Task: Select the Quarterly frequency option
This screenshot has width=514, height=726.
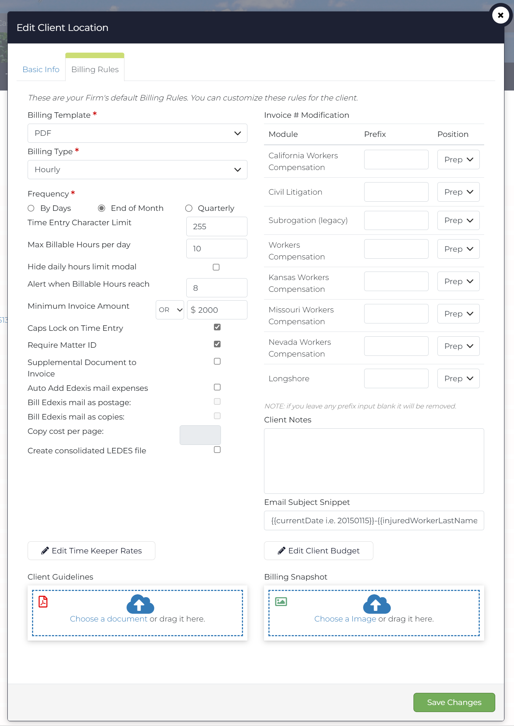Action: (189, 208)
